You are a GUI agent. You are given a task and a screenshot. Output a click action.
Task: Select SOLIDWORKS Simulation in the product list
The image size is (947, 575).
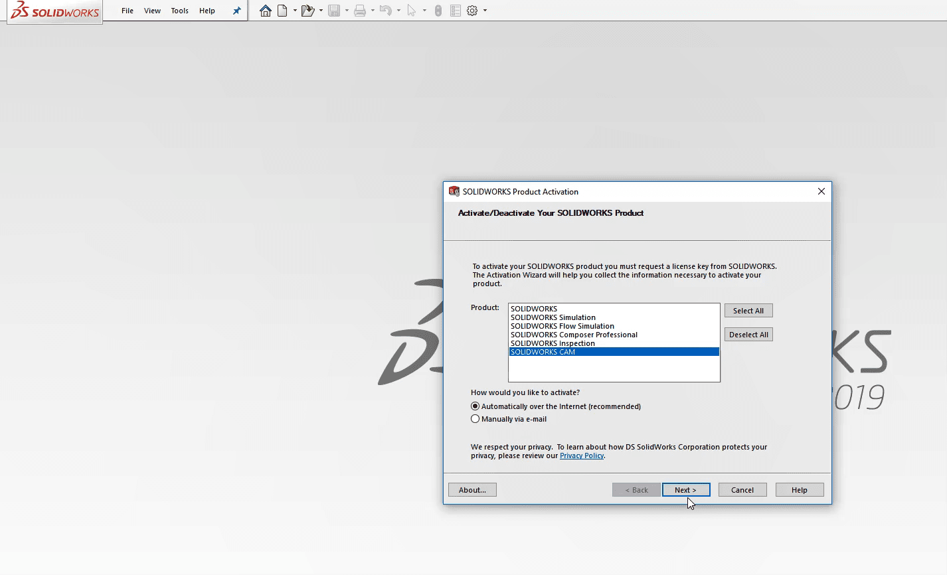click(614, 317)
